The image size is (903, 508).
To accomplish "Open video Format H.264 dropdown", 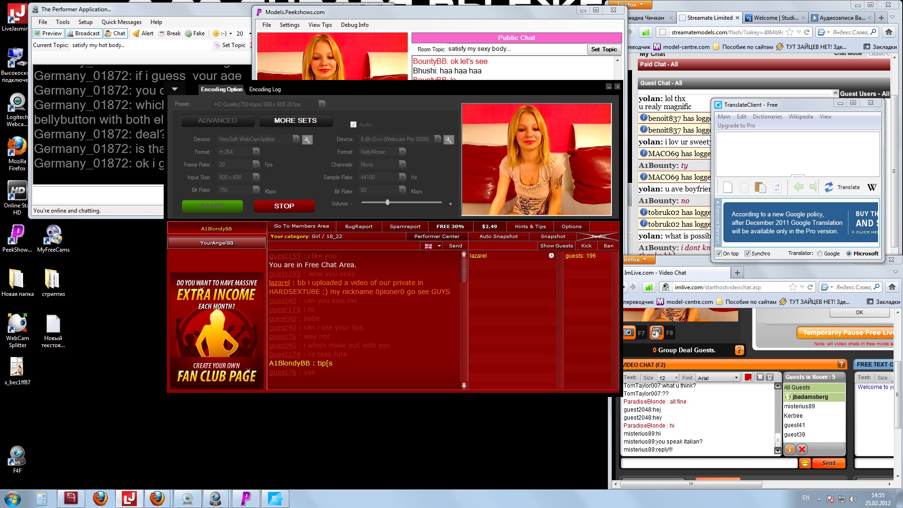I will click(x=256, y=151).
